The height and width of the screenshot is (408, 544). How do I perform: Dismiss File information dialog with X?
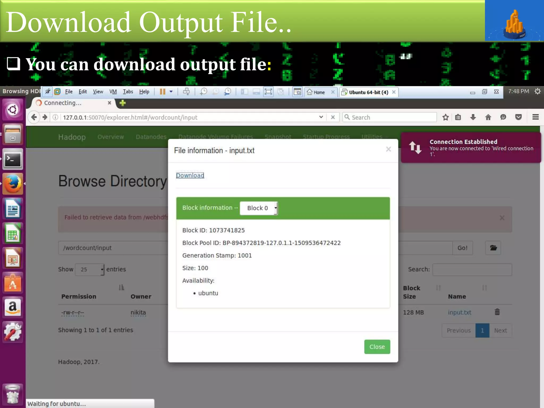click(x=388, y=149)
